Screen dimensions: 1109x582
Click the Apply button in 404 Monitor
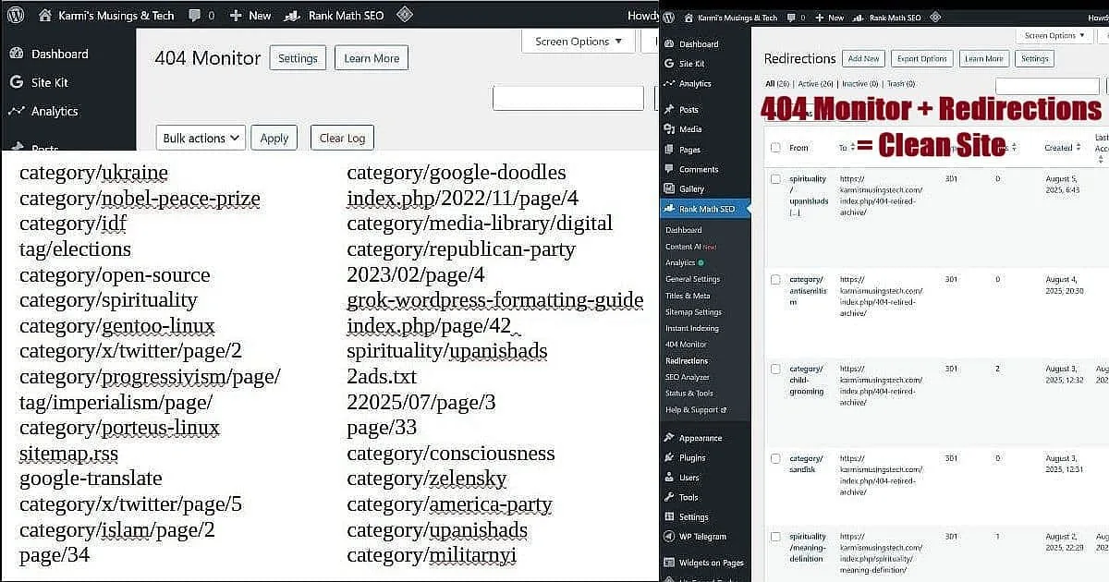tap(274, 138)
